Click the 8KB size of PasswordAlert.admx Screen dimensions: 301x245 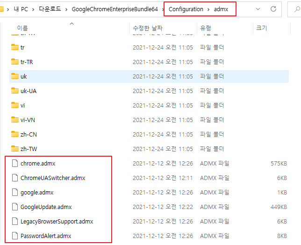(x=282, y=236)
